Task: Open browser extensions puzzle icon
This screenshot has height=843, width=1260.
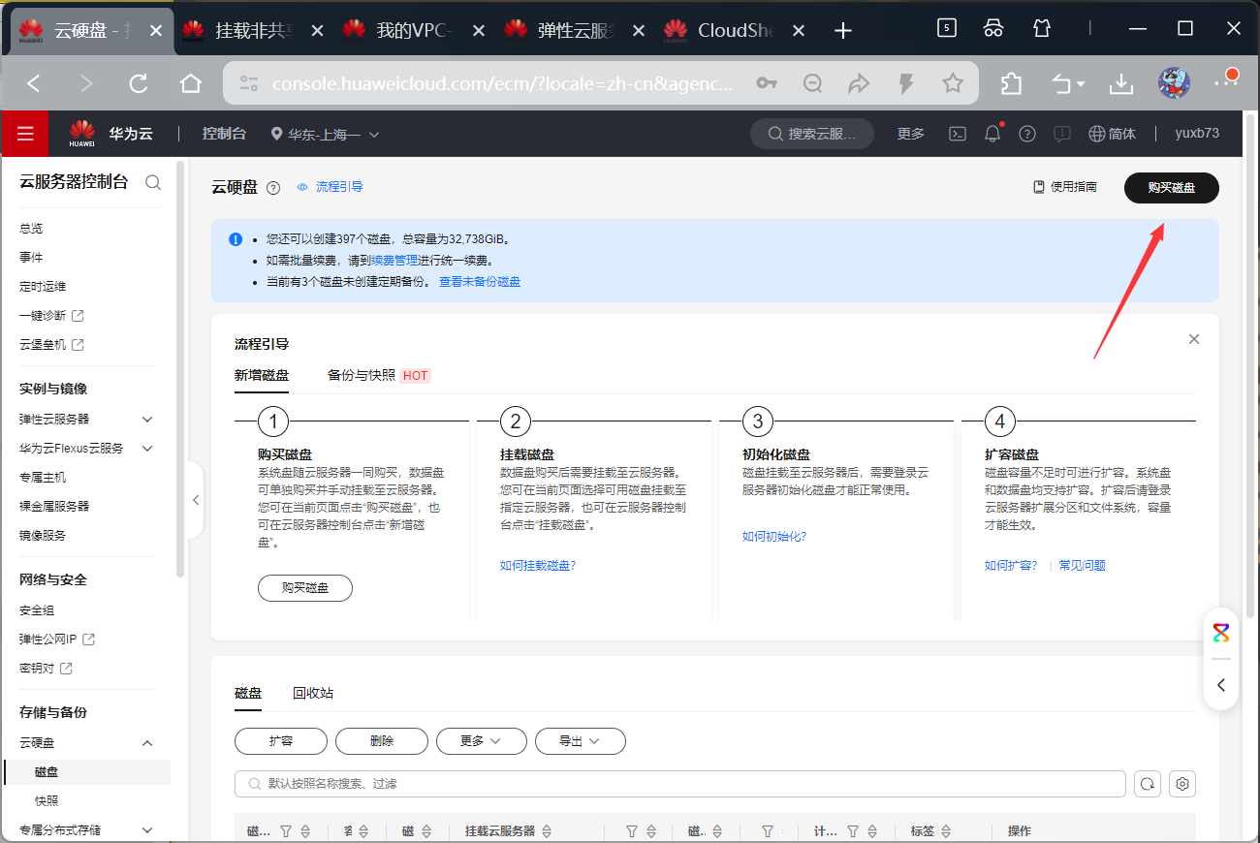Action: [x=1011, y=84]
